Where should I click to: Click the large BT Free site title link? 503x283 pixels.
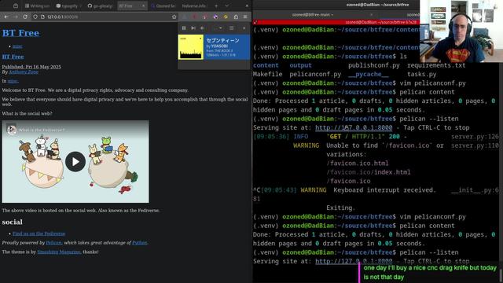tap(21, 33)
